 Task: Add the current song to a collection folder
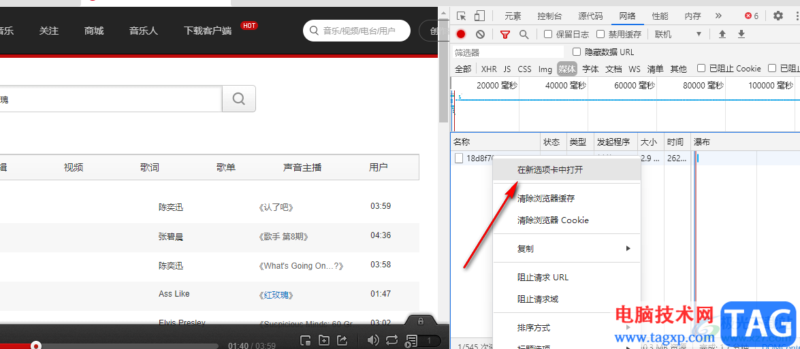pyautogui.click(x=324, y=340)
